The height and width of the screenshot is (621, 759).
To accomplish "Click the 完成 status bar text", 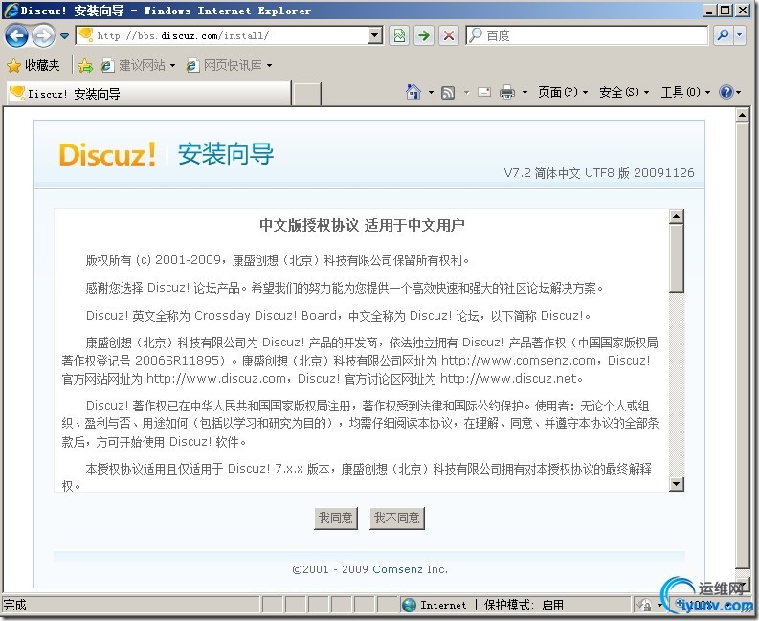I will (x=14, y=605).
